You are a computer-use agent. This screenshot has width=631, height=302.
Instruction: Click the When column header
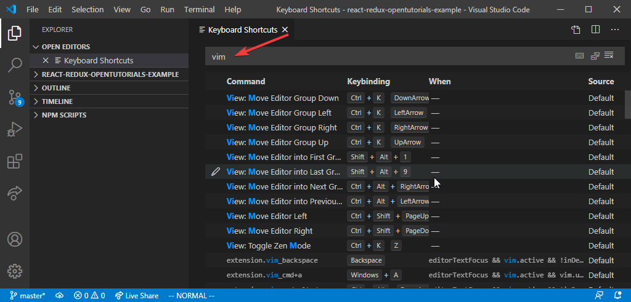[440, 82]
